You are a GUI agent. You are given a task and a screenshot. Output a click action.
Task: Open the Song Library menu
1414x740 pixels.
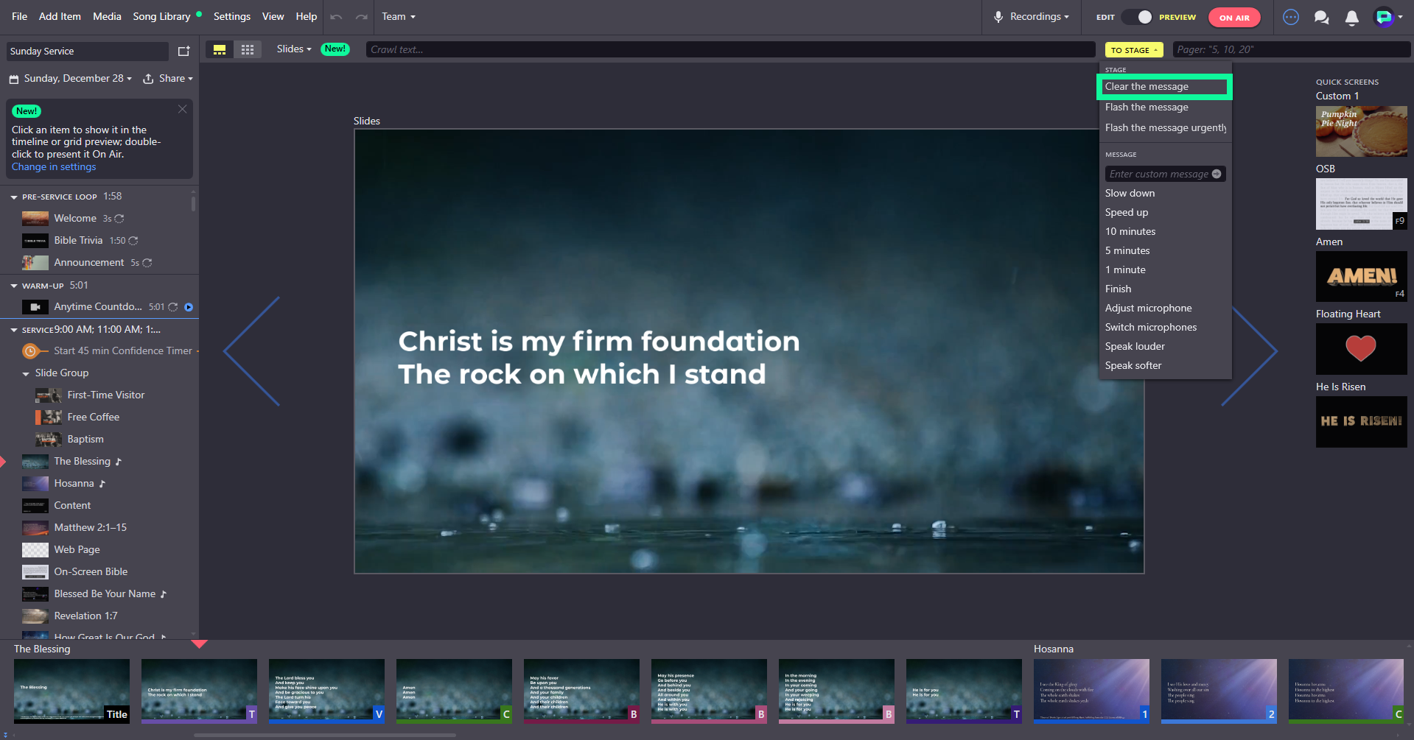coord(161,17)
